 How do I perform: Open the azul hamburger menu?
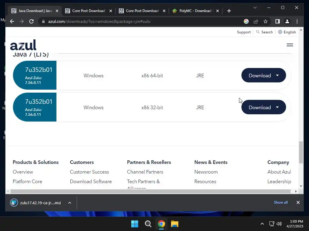tap(290, 45)
